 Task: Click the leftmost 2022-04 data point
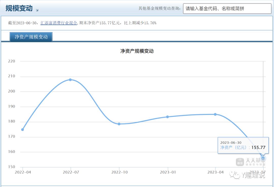point(22,129)
